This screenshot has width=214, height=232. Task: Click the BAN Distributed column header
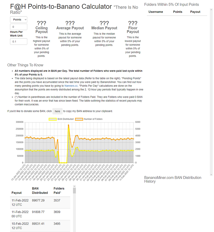coord(40,191)
